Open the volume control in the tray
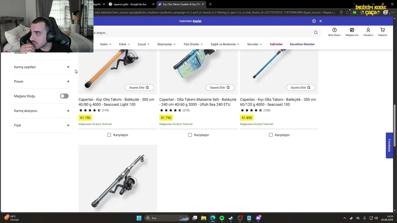This screenshot has height=223, width=397. tap(376, 218)
